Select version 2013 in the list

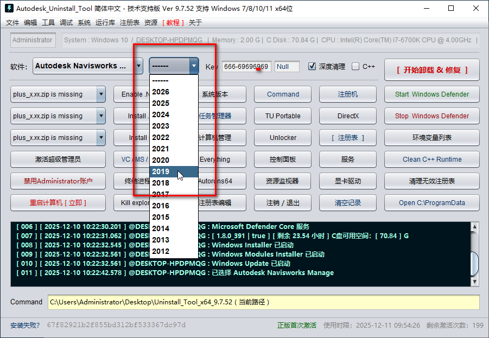(x=174, y=240)
